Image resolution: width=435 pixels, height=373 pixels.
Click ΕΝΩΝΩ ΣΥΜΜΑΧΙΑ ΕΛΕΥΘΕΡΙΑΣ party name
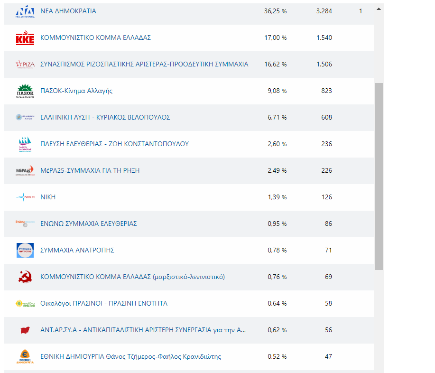[x=89, y=224]
